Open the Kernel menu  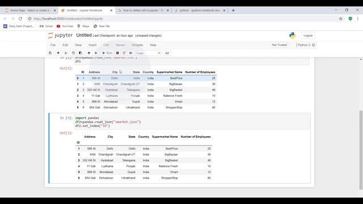(x=120, y=45)
